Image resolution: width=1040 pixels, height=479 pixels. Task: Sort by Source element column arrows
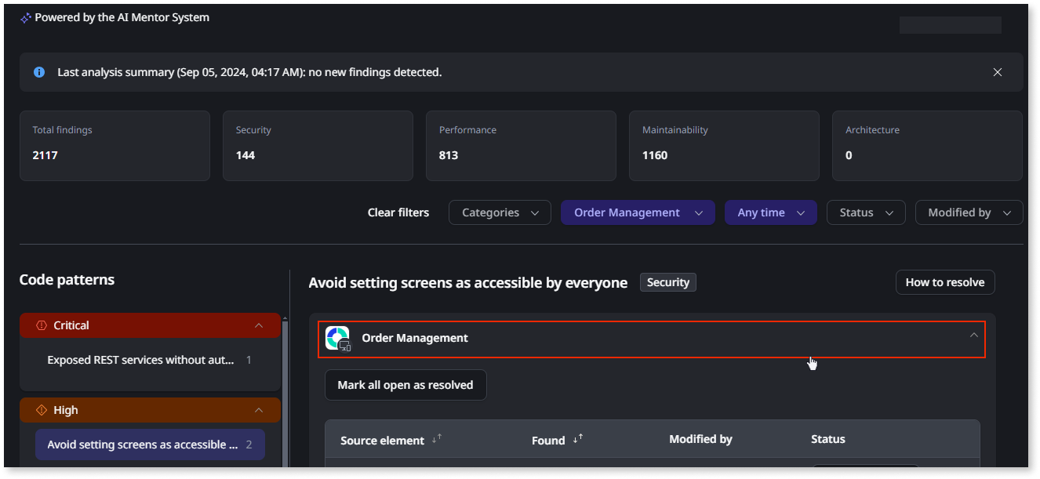point(436,440)
